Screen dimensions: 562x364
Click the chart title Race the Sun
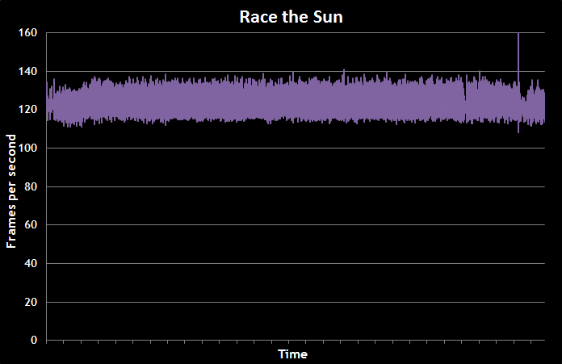(291, 17)
